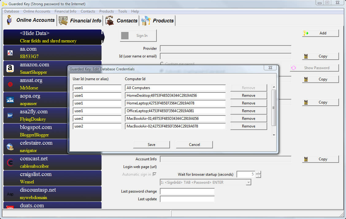Click the amsat.org red logo icon
Viewport: 346px width, 219px height.
[x=10, y=84]
